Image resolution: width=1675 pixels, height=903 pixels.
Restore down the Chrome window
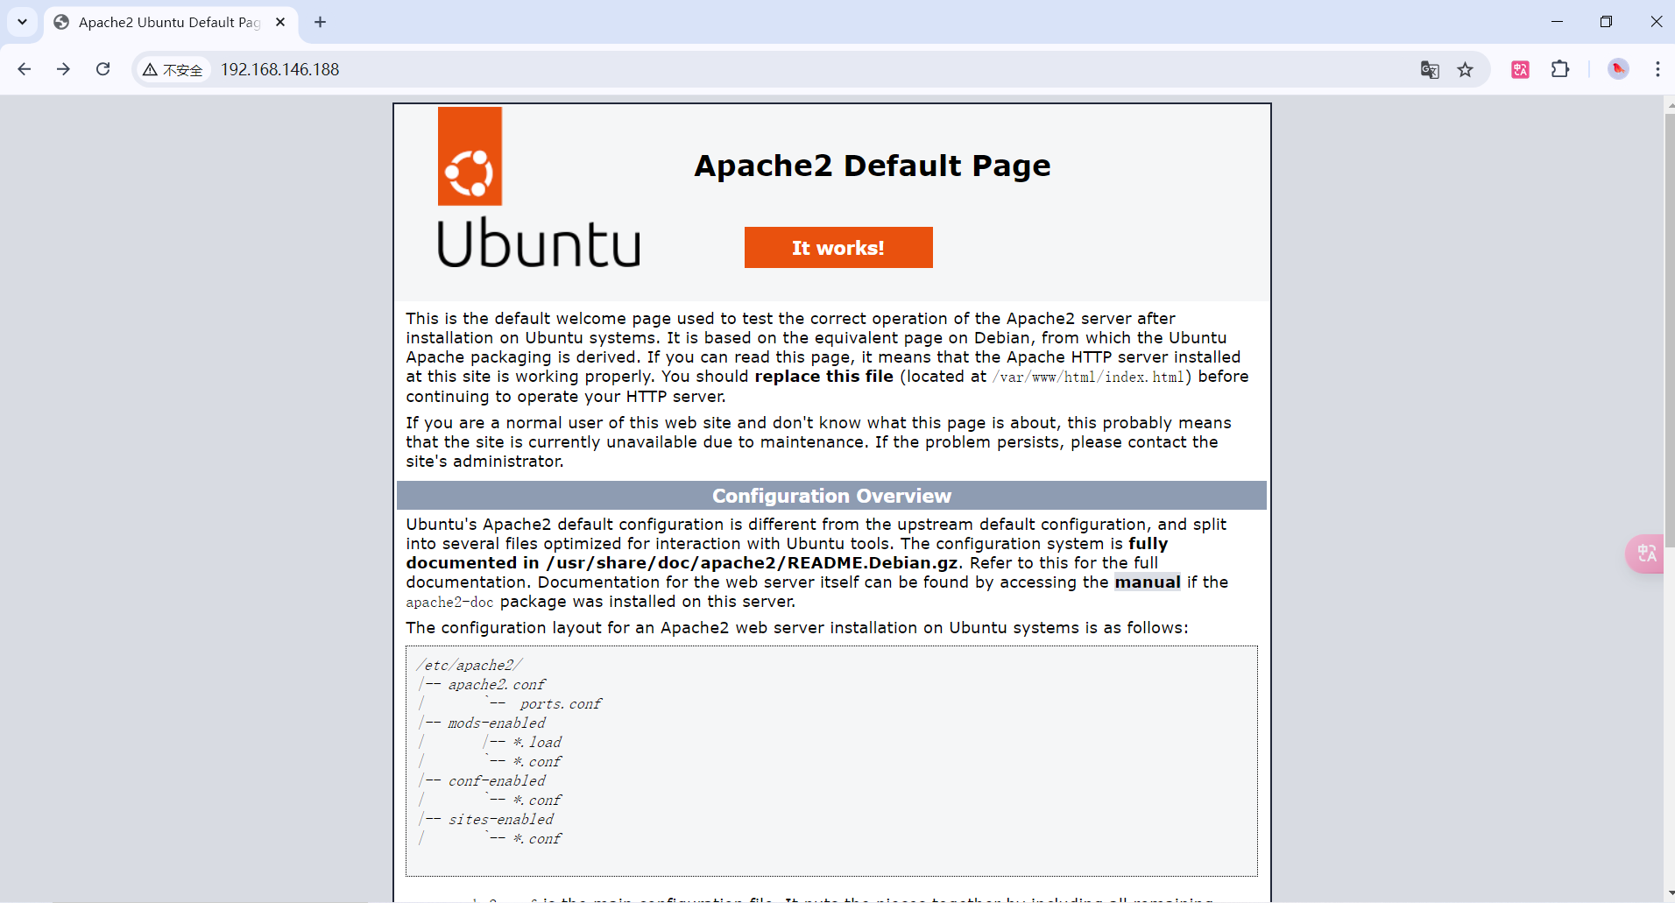[x=1606, y=22]
